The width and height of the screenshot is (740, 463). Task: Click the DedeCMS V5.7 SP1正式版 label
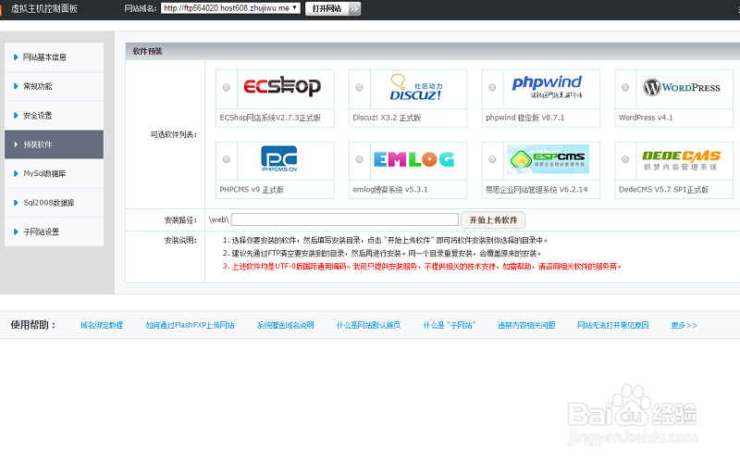pyautogui.click(x=663, y=190)
